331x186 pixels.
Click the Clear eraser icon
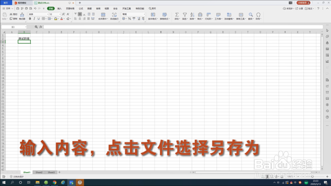[x=68, y=19]
